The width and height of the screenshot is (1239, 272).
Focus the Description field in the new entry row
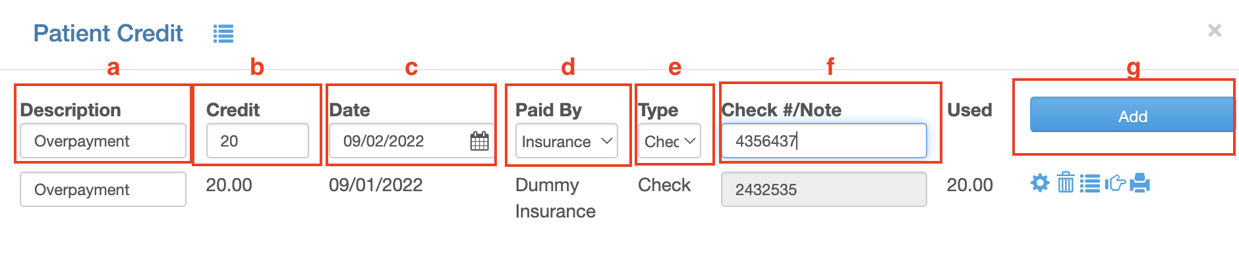(103, 141)
